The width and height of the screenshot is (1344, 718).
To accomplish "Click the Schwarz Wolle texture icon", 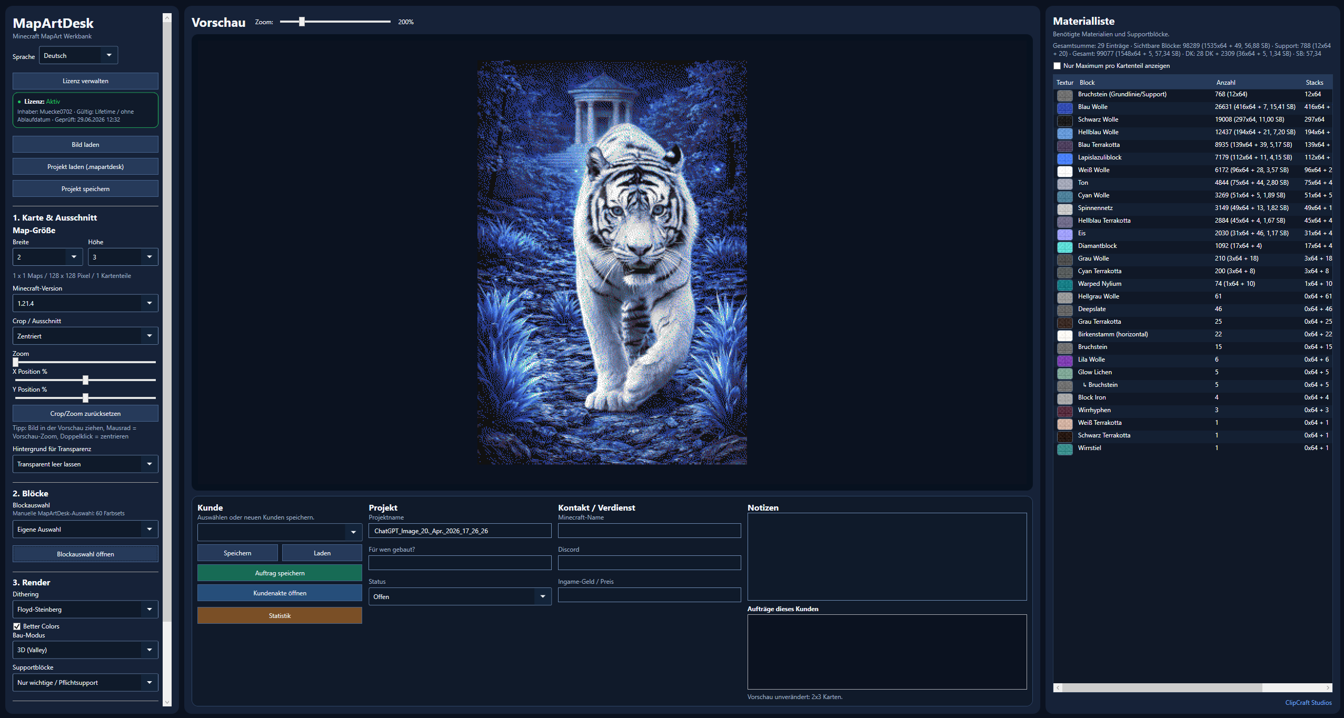I will pyautogui.click(x=1064, y=120).
